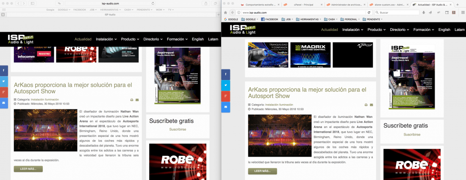This screenshot has height=180, width=466.
Task: Share on Google Plus in Firefox page sidebar
Action: 226,96
